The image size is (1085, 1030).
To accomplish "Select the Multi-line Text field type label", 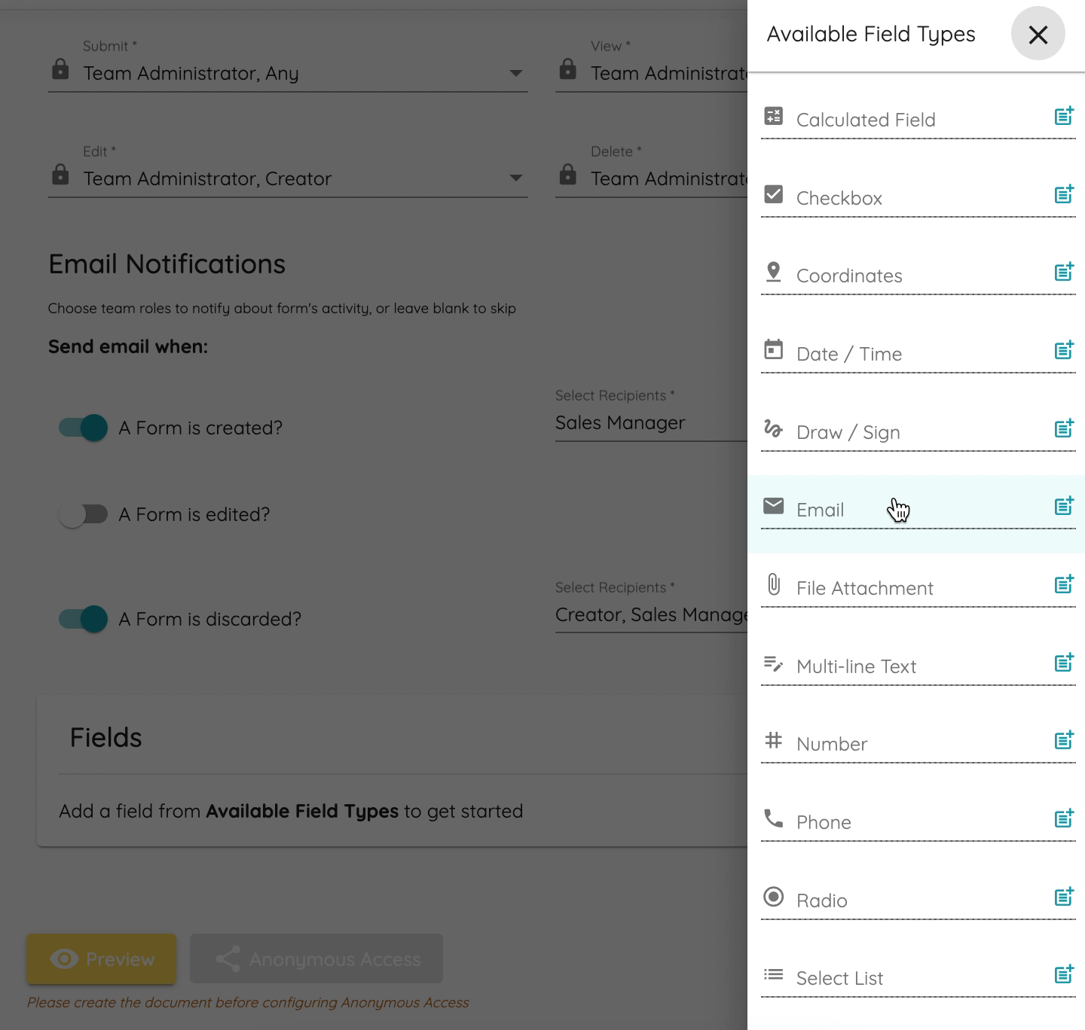I will tap(856, 666).
